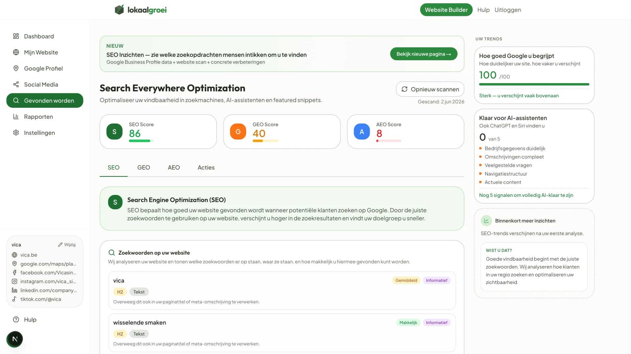
Task: Click the Website Builder button
Action: pyautogui.click(x=446, y=10)
